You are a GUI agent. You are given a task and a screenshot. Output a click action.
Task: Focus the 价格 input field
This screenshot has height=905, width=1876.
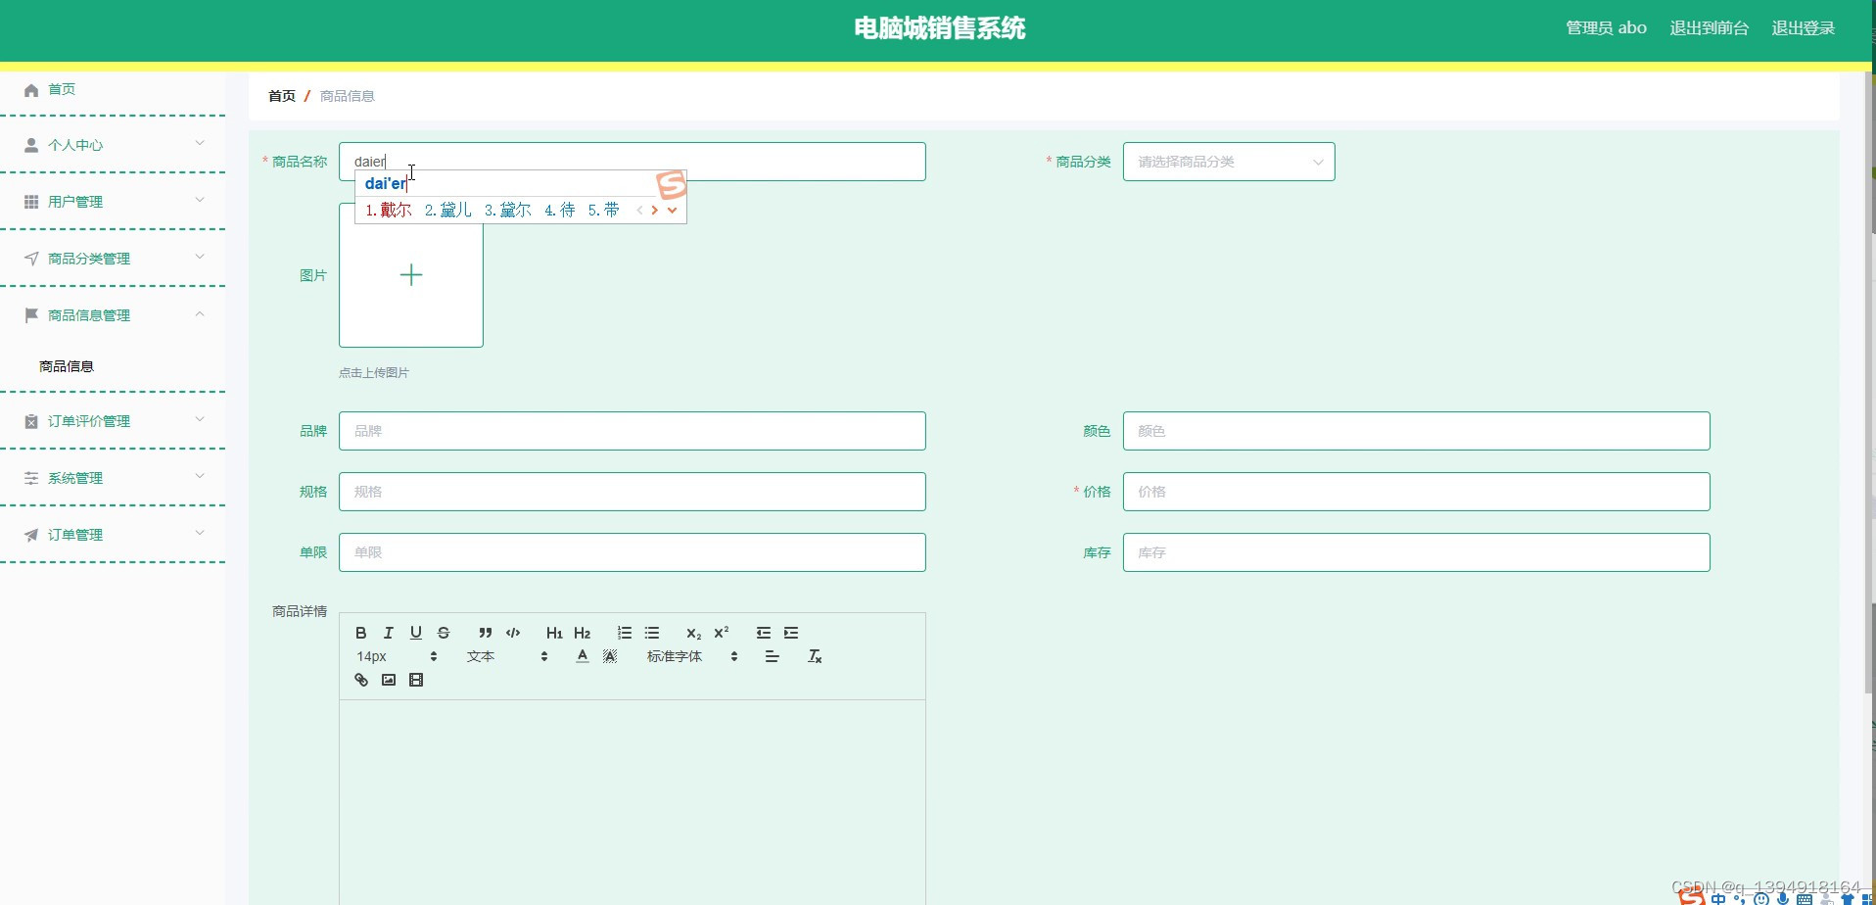1416,492
